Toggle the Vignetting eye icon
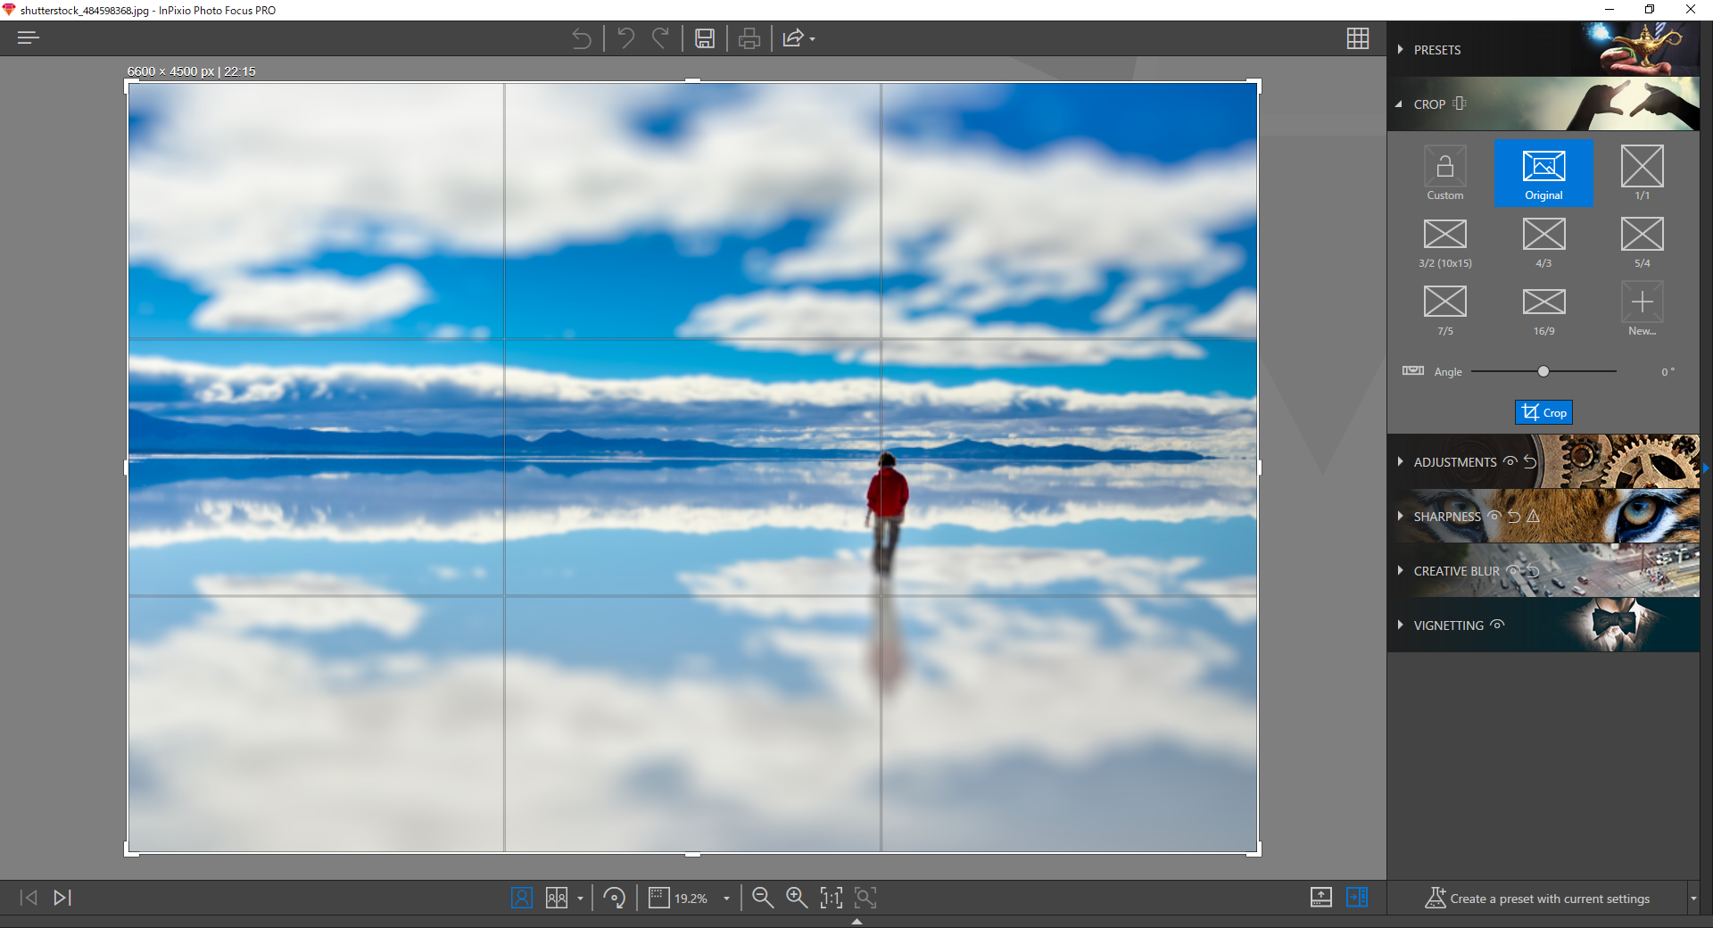This screenshot has height=928, width=1713. tap(1498, 625)
